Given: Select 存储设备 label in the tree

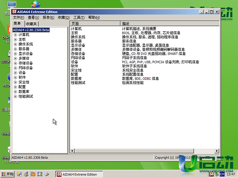Looking at the screenshot, I should [x=26, y=63].
